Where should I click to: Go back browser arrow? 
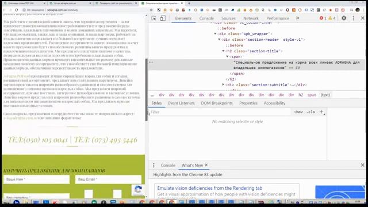pos(4,10)
